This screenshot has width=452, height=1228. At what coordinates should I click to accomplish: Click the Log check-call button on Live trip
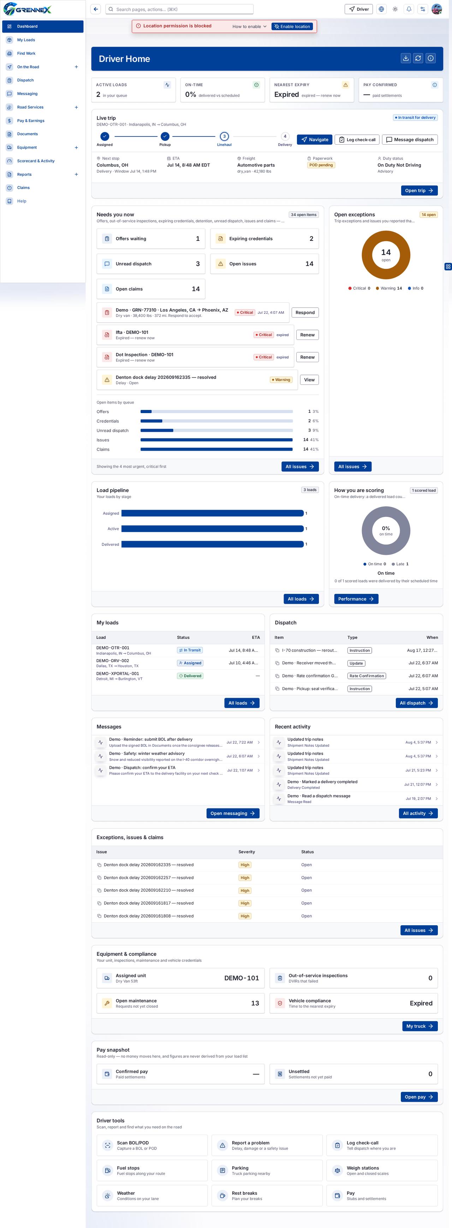[x=357, y=140]
